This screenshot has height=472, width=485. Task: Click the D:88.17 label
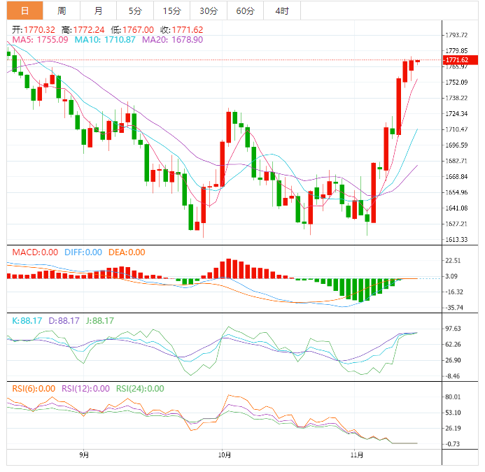[64, 320]
